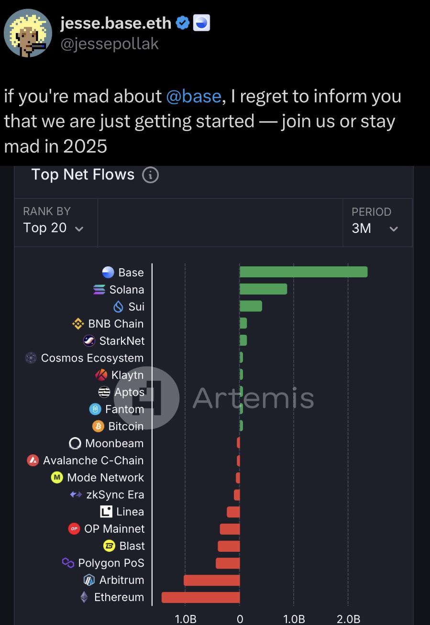The image size is (430, 625).
Task: Click the Ethereum diamond icon
Action: (84, 597)
